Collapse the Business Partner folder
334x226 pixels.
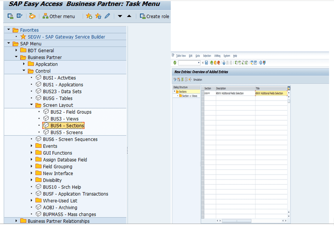[16, 57]
